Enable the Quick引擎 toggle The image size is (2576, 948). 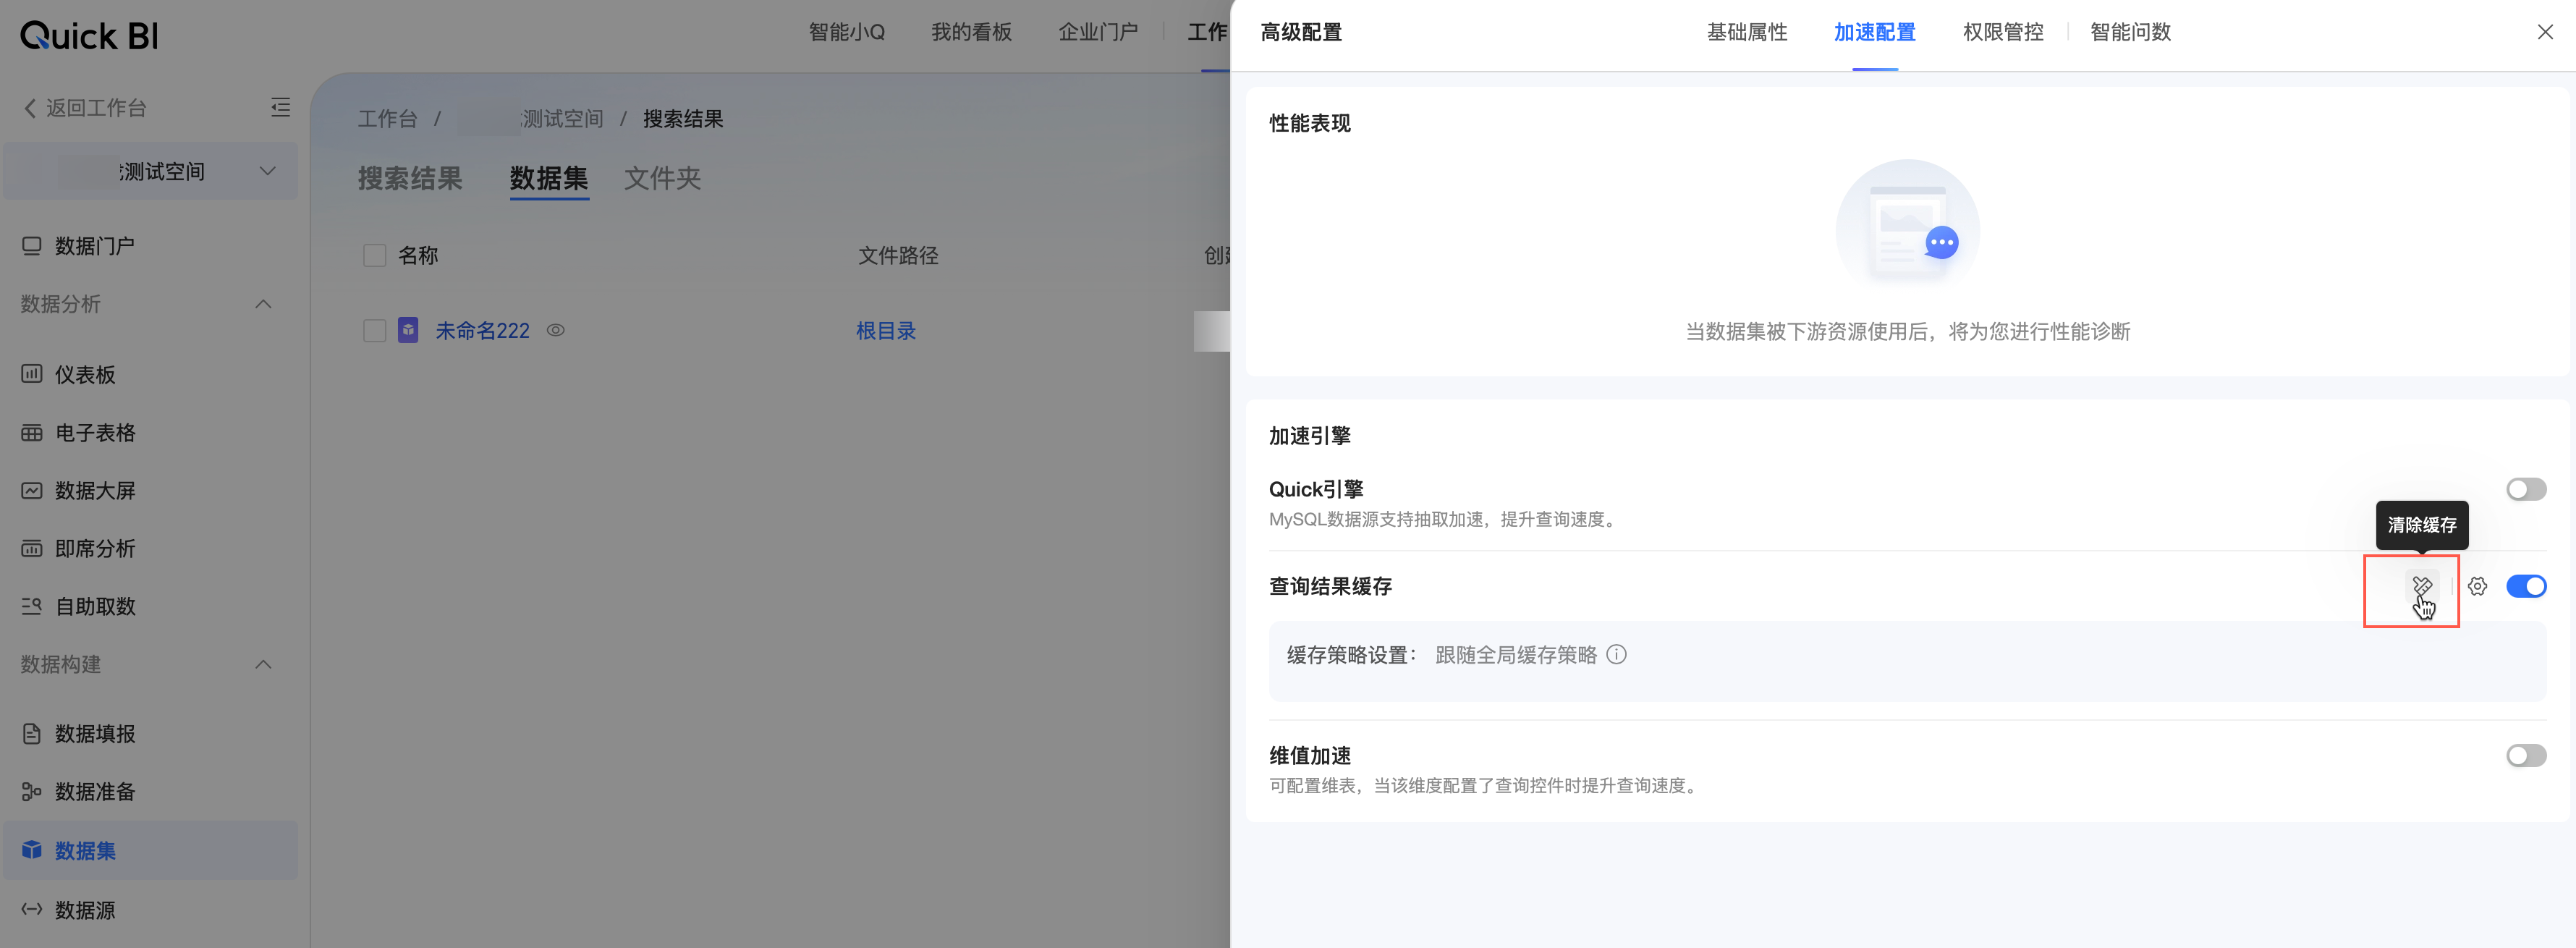tap(2525, 489)
